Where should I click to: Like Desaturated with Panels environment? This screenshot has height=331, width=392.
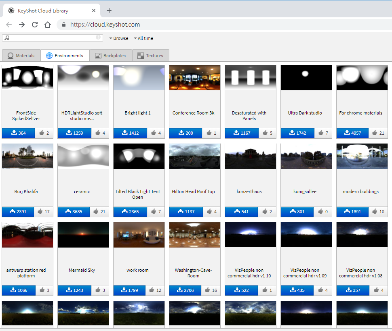tap(267, 133)
